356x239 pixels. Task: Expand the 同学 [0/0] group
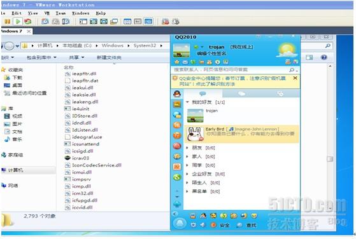pyautogui.click(x=187, y=165)
